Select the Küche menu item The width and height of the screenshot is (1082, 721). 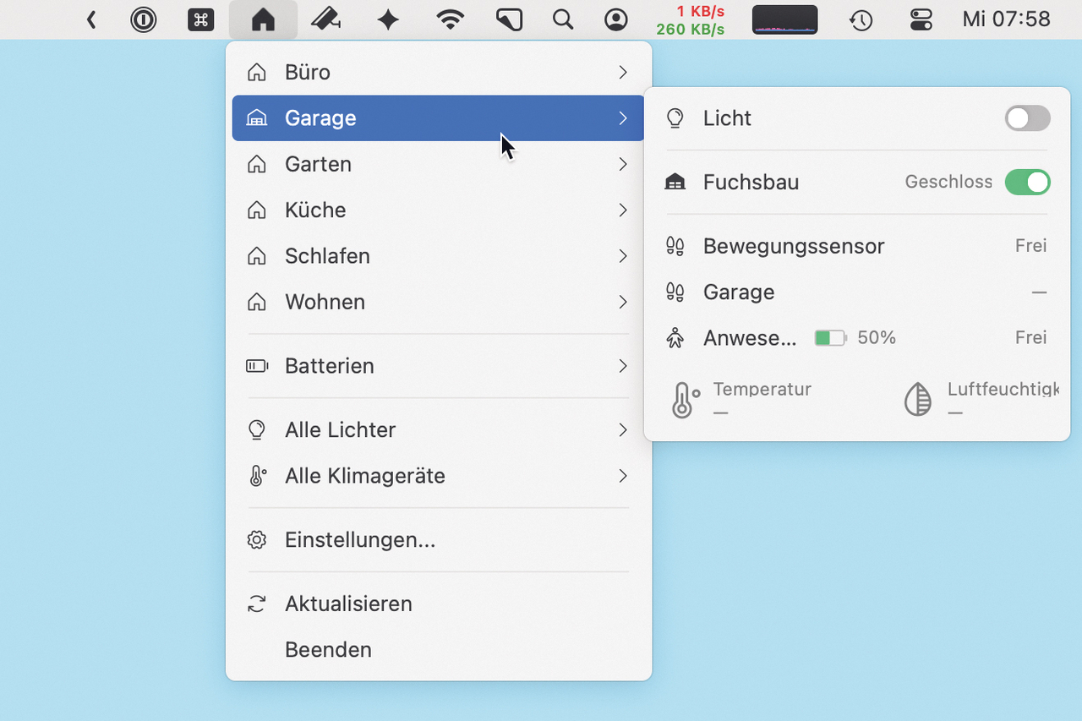point(438,210)
